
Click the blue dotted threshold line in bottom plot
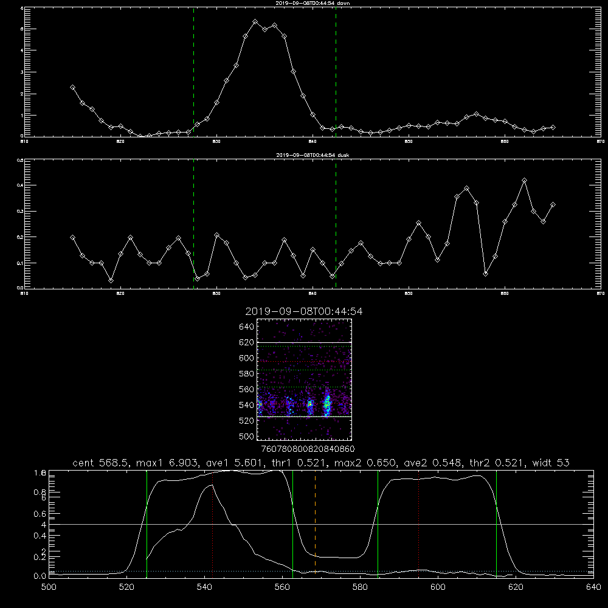[321, 571]
